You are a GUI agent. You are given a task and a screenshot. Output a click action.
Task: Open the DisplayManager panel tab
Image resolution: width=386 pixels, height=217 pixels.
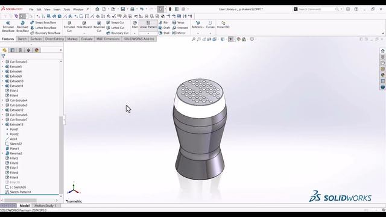37,50
